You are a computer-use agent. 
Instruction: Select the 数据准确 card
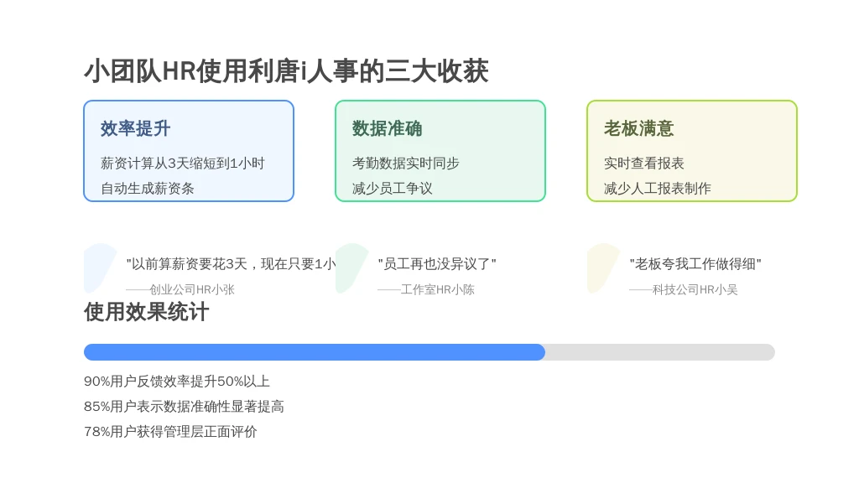pyautogui.click(x=440, y=151)
